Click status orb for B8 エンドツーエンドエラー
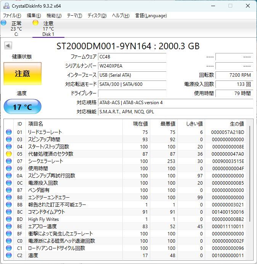This screenshot has height=264, width=257. pyautogui.click(x=9, y=197)
